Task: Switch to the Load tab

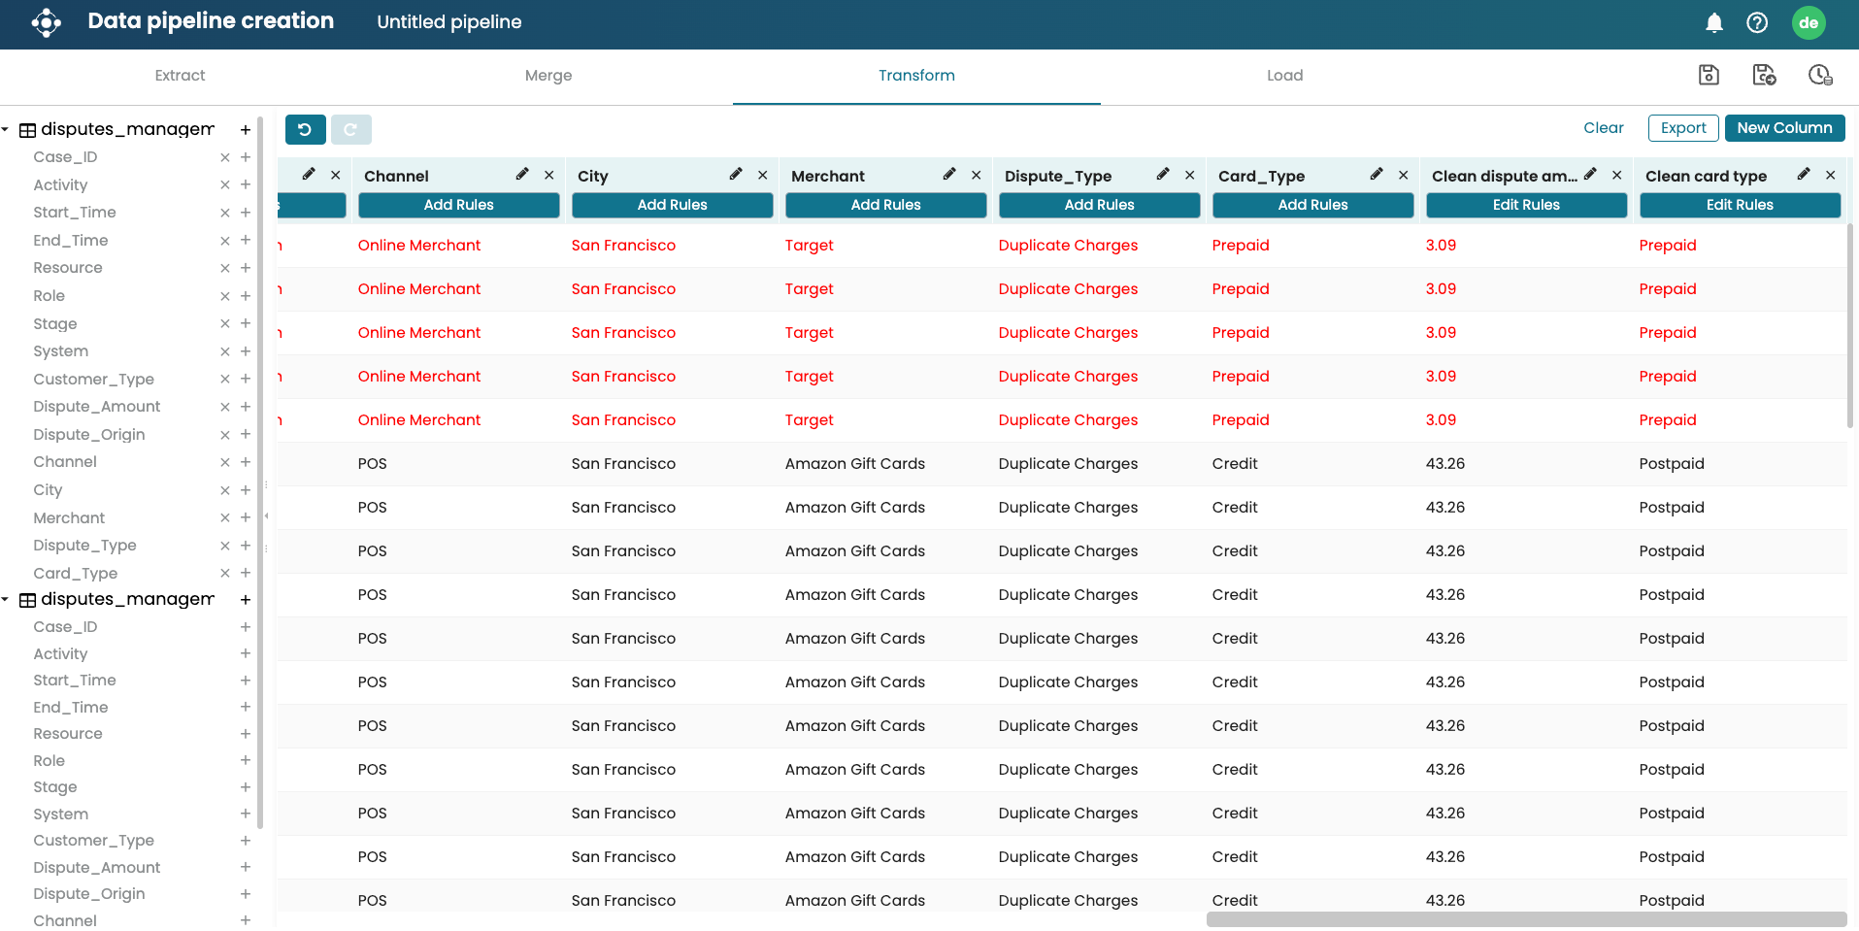Action: tap(1284, 76)
